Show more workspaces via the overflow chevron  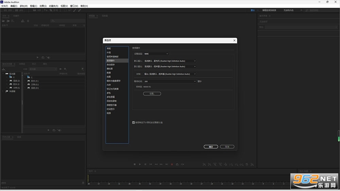tap(301, 10)
